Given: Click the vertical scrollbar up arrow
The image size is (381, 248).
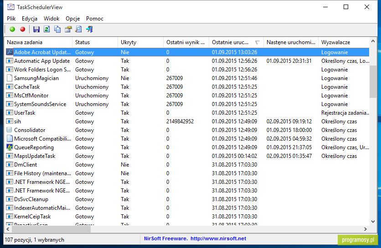Looking at the screenshot, I should [373, 41].
